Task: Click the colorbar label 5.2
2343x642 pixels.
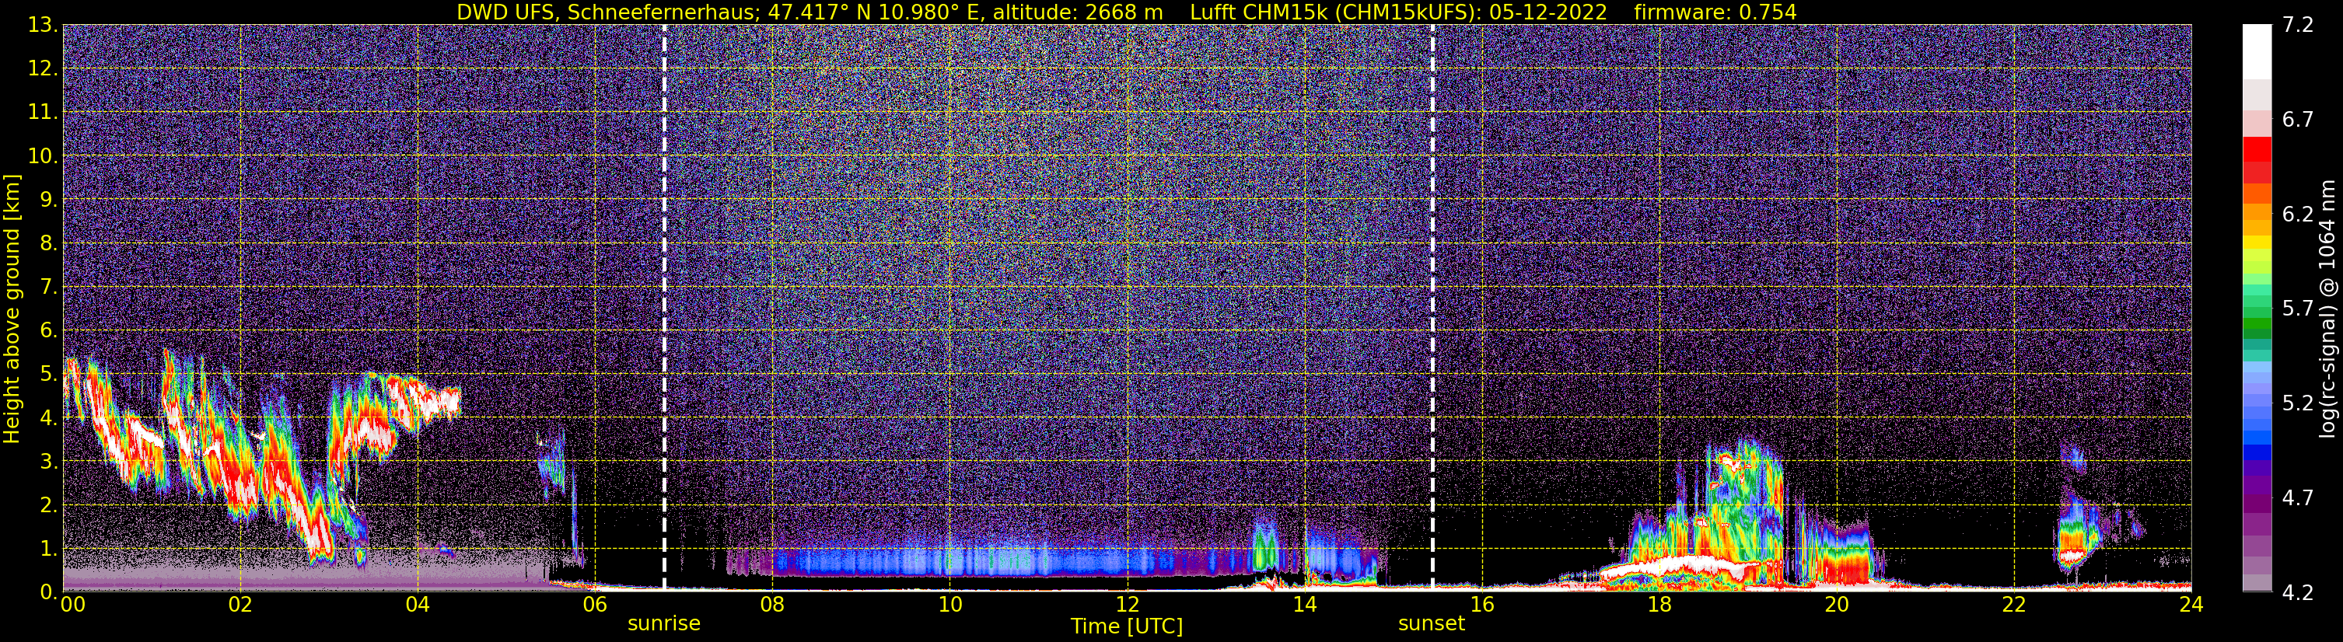Action: pos(2299,403)
